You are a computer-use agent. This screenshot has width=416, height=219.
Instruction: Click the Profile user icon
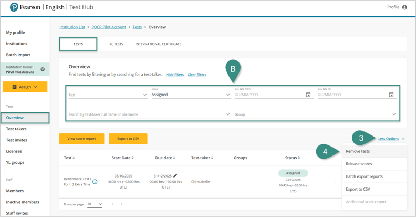click(x=404, y=7)
